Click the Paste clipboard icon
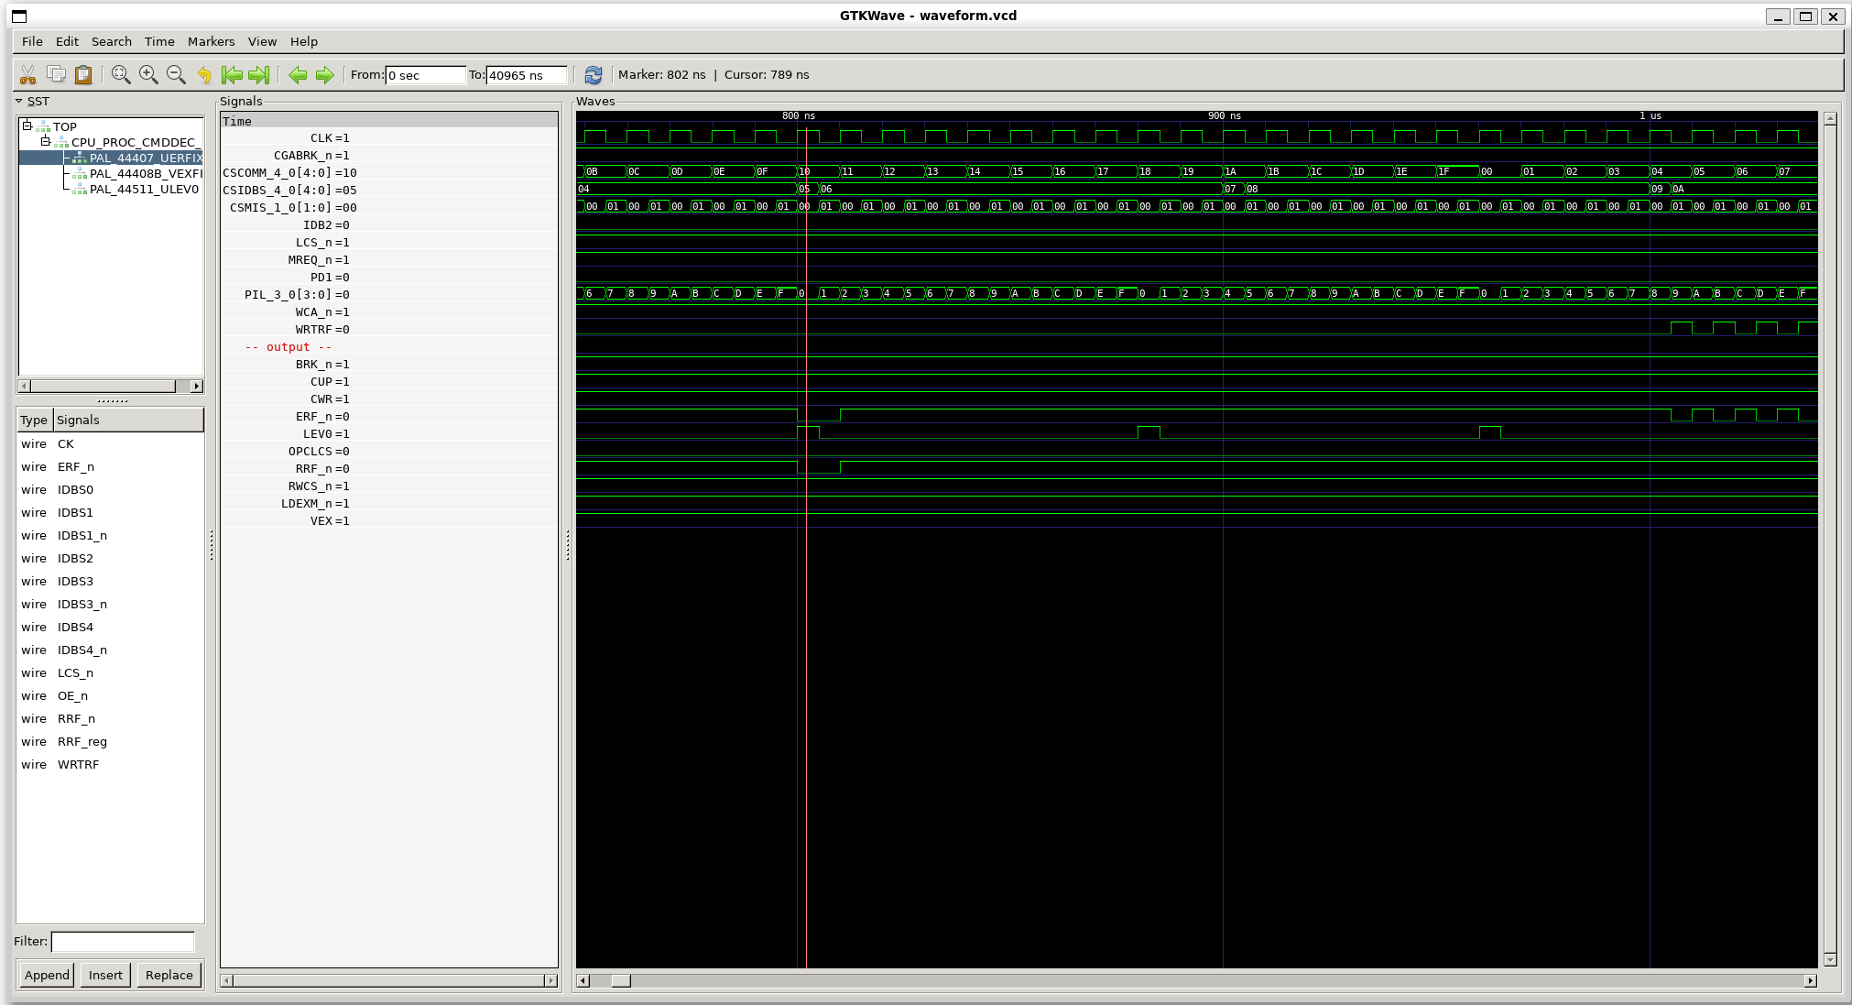1852x1005 pixels. [x=83, y=75]
